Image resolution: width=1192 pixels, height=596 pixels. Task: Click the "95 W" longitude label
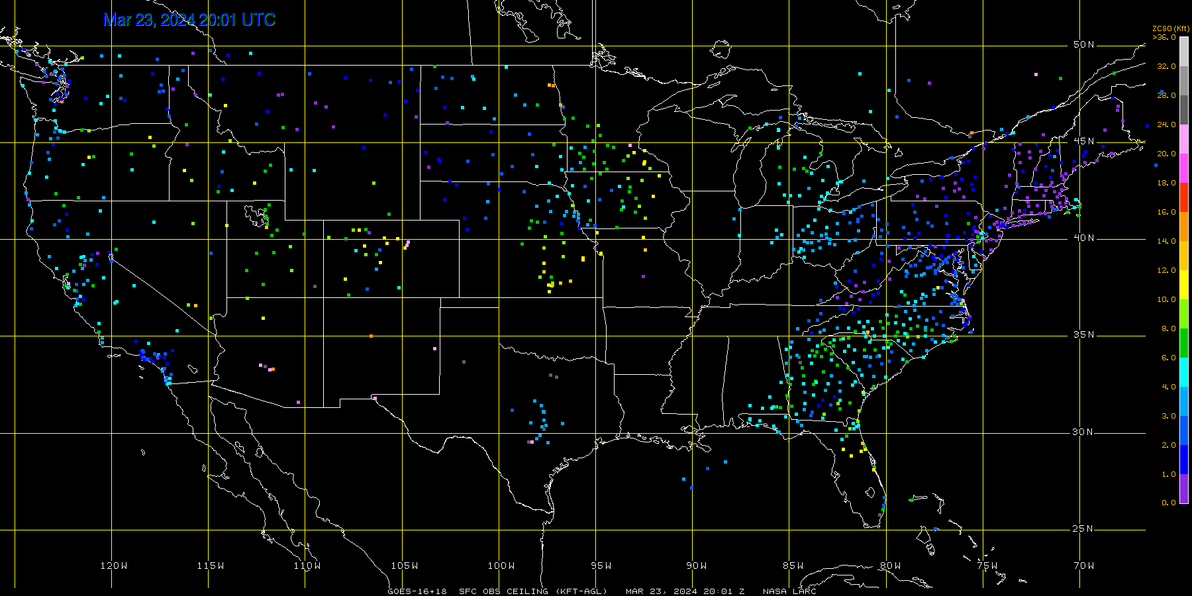coord(601,566)
